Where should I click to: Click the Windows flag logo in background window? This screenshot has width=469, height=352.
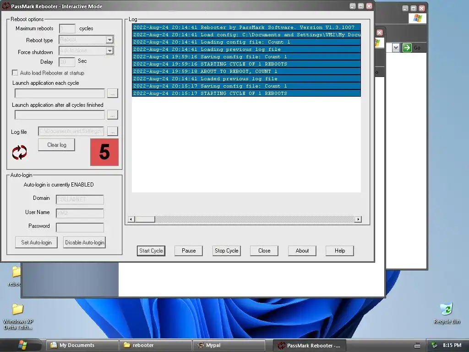[417, 18]
